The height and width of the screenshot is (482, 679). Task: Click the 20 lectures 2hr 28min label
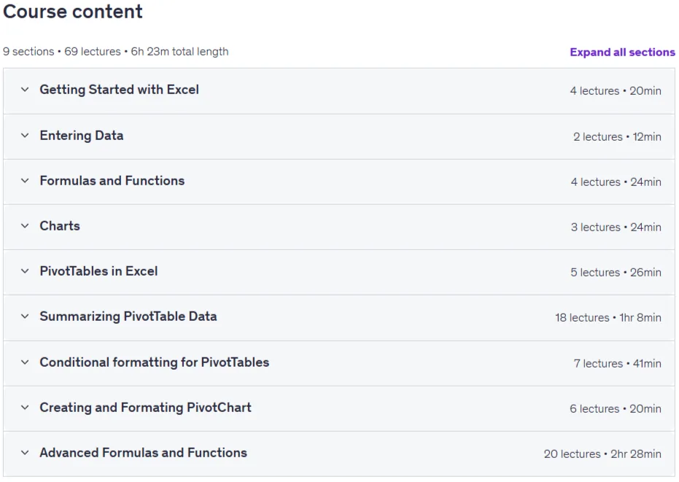click(602, 454)
